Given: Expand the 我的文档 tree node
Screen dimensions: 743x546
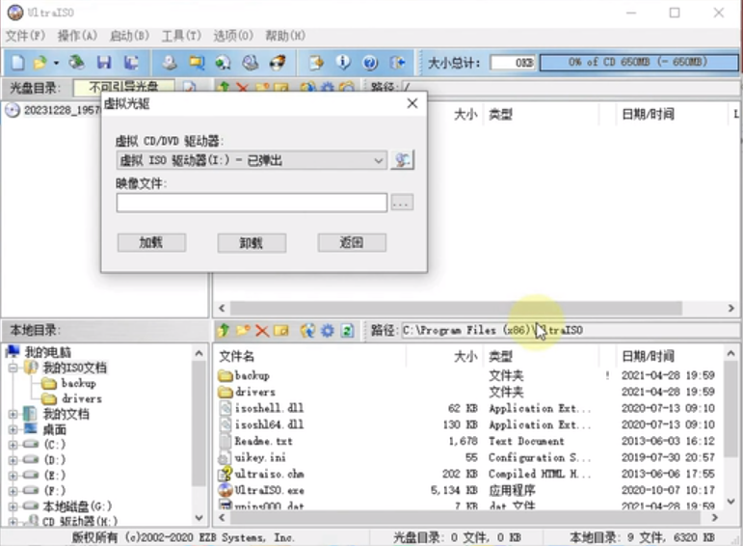Looking at the screenshot, I should (13, 414).
